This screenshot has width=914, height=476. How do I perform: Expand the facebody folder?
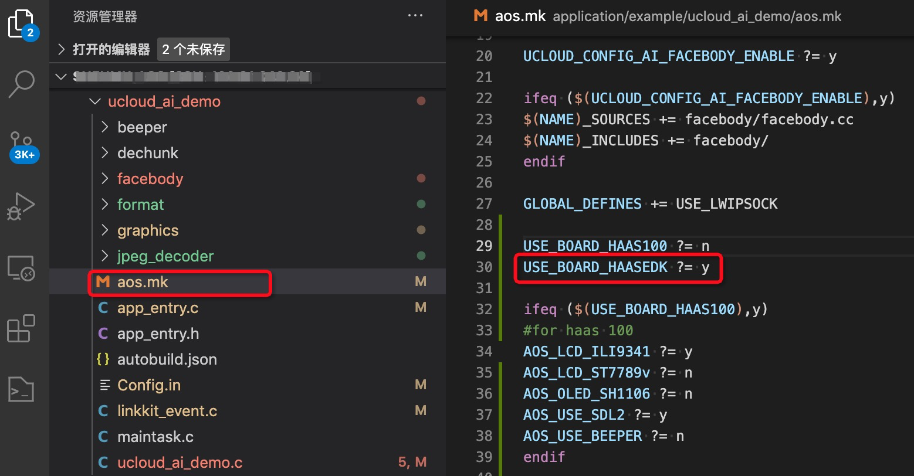coord(105,179)
